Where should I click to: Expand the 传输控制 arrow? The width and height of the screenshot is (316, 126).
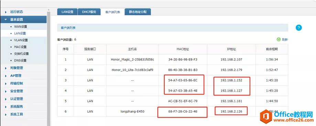6,83
